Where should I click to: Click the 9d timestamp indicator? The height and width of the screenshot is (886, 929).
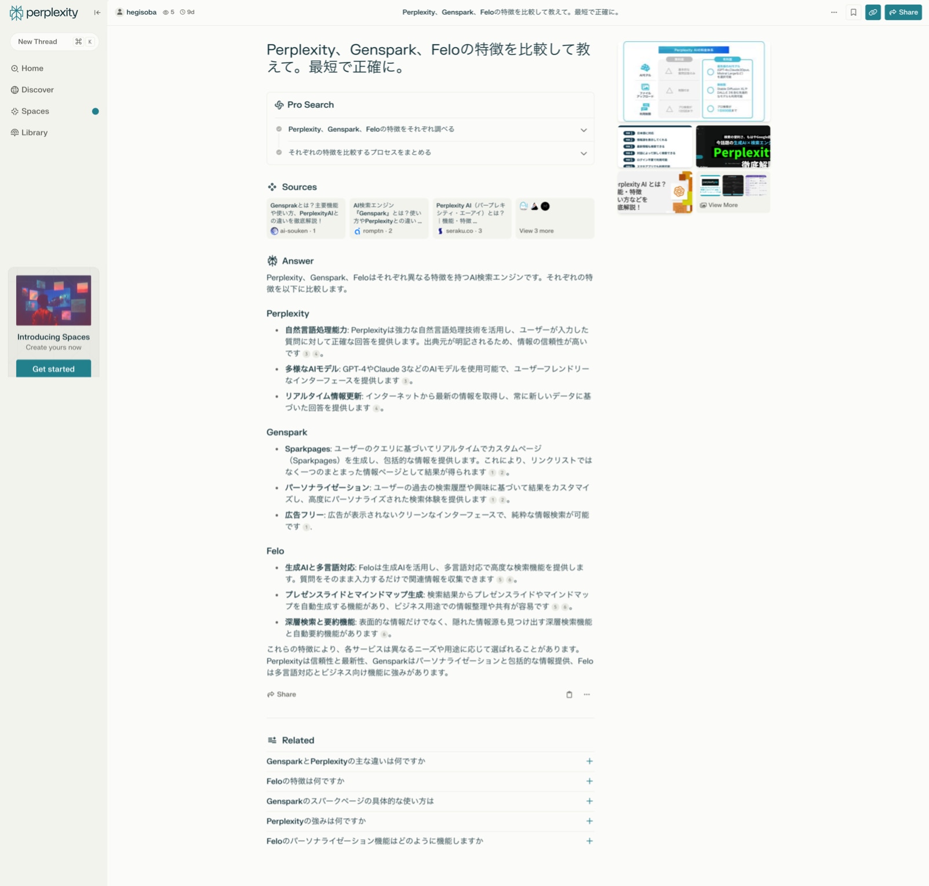pos(187,12)
